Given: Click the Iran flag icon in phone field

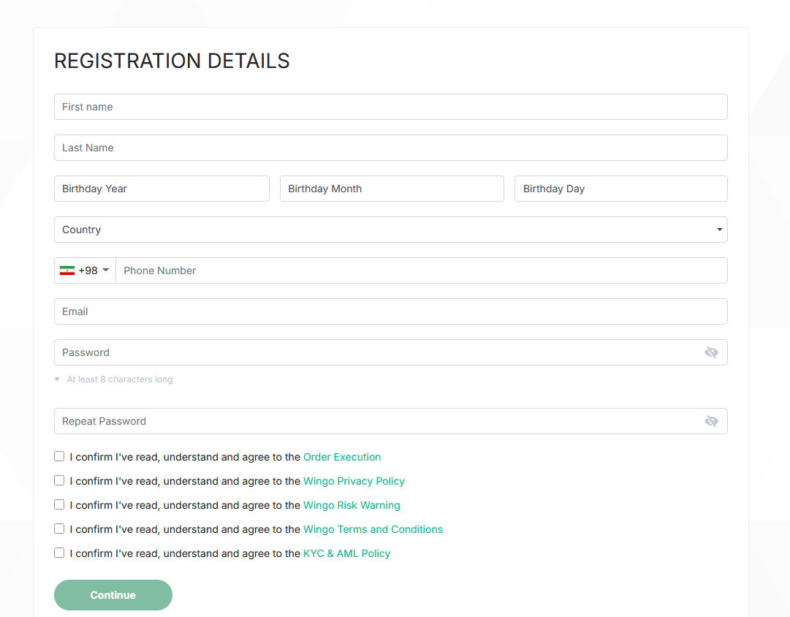Looking at the screenshot, I should pos(67,270).
